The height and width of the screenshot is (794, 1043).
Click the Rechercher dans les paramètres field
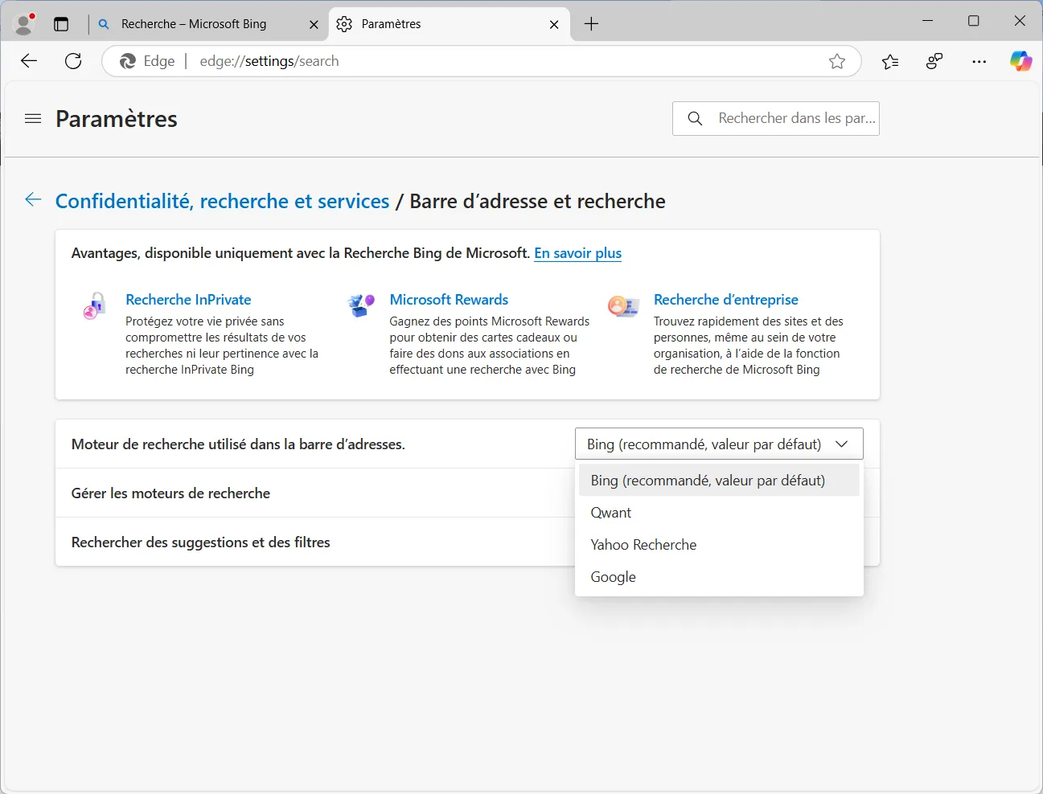[776, 119]
